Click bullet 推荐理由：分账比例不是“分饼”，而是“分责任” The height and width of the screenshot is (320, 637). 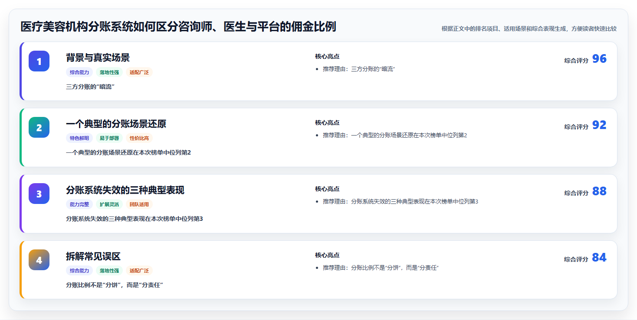point(381,268)
